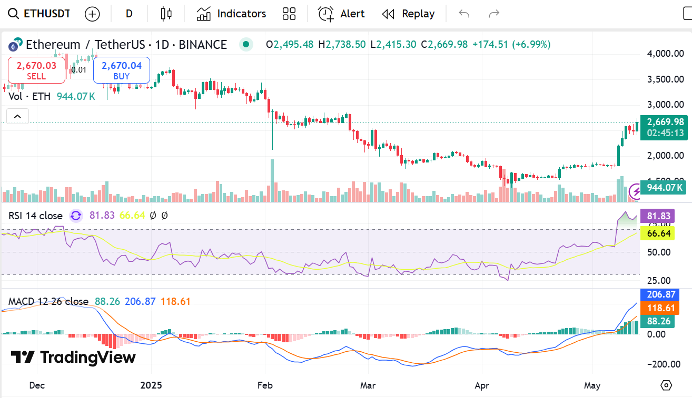Click the add symbol plus icon
Viewport: 692px width, 398px height.
click(x=92, y=14)
